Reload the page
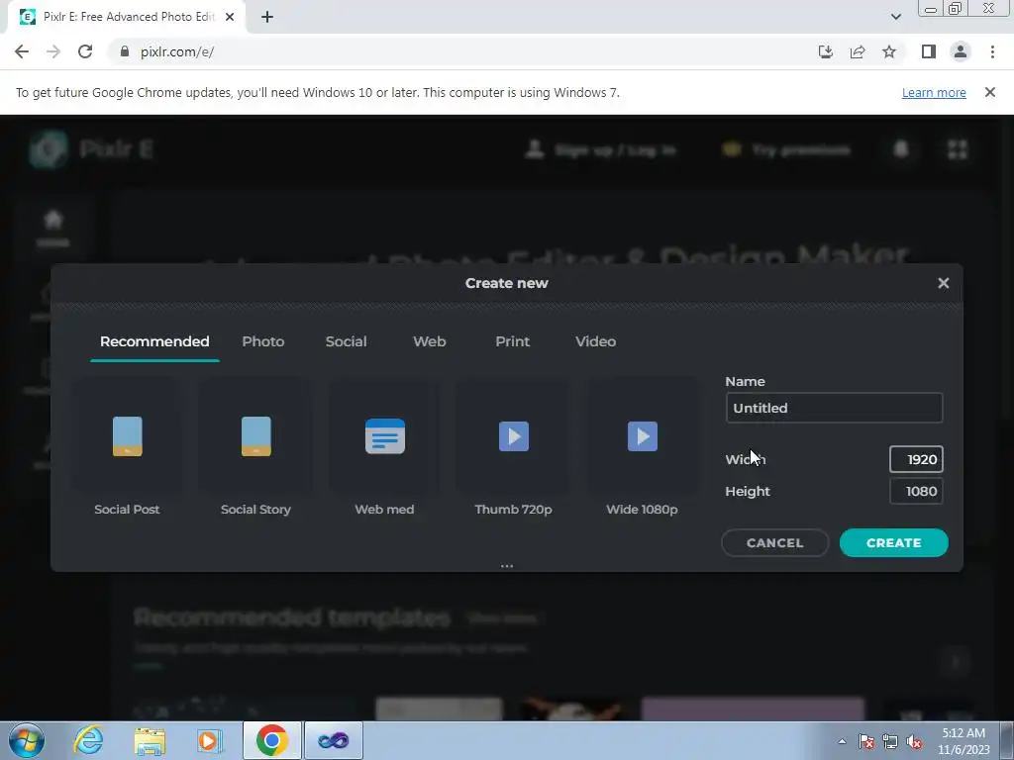Image resolution: width=1014 pixels, height=760 pixels. coord(85,51)
